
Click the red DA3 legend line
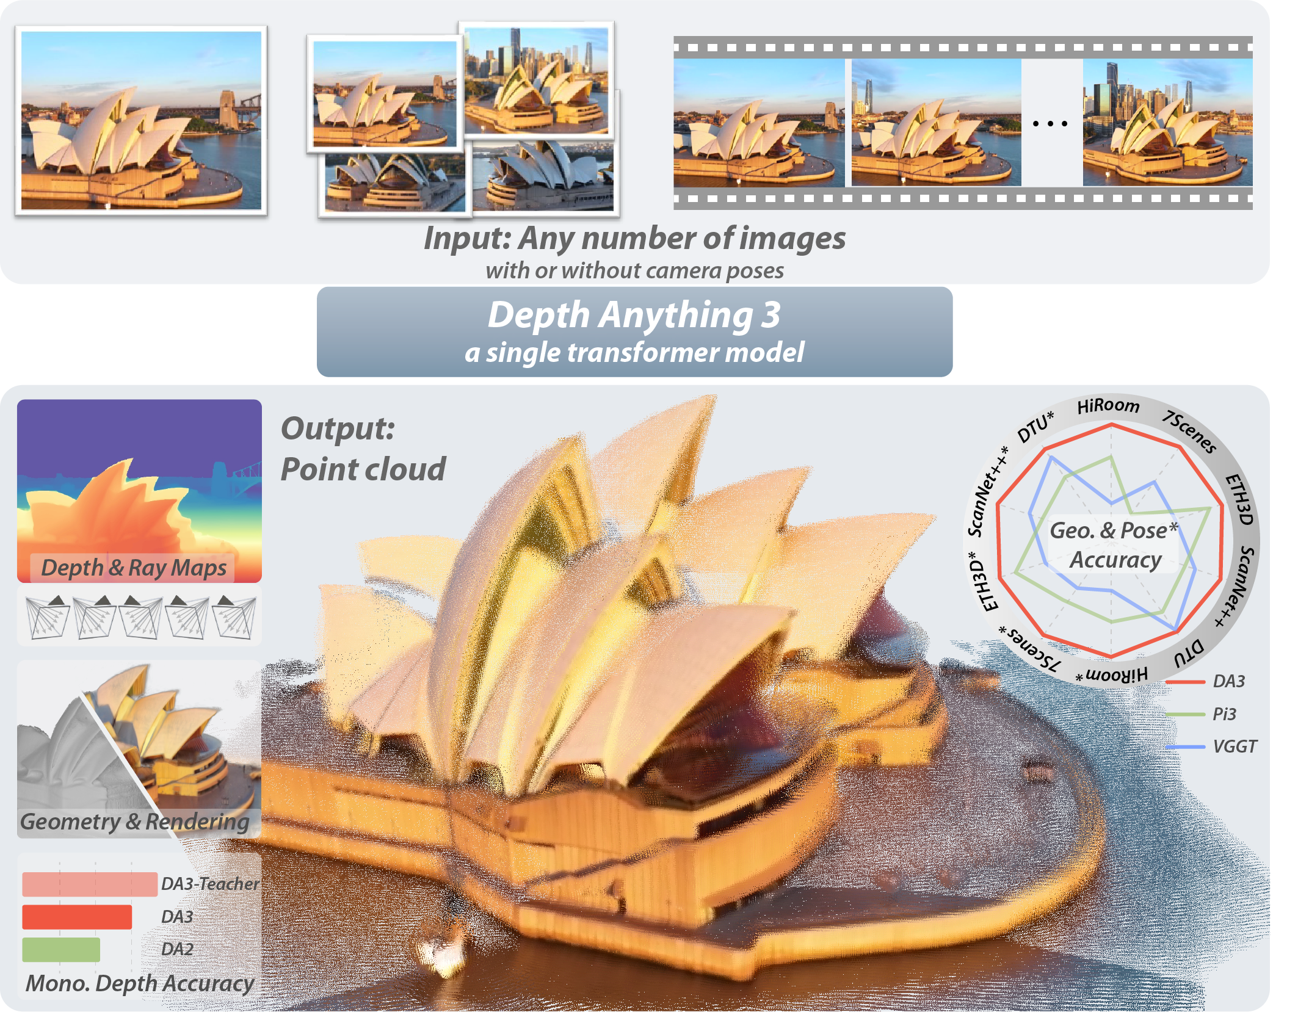(x=1185, y=681)
